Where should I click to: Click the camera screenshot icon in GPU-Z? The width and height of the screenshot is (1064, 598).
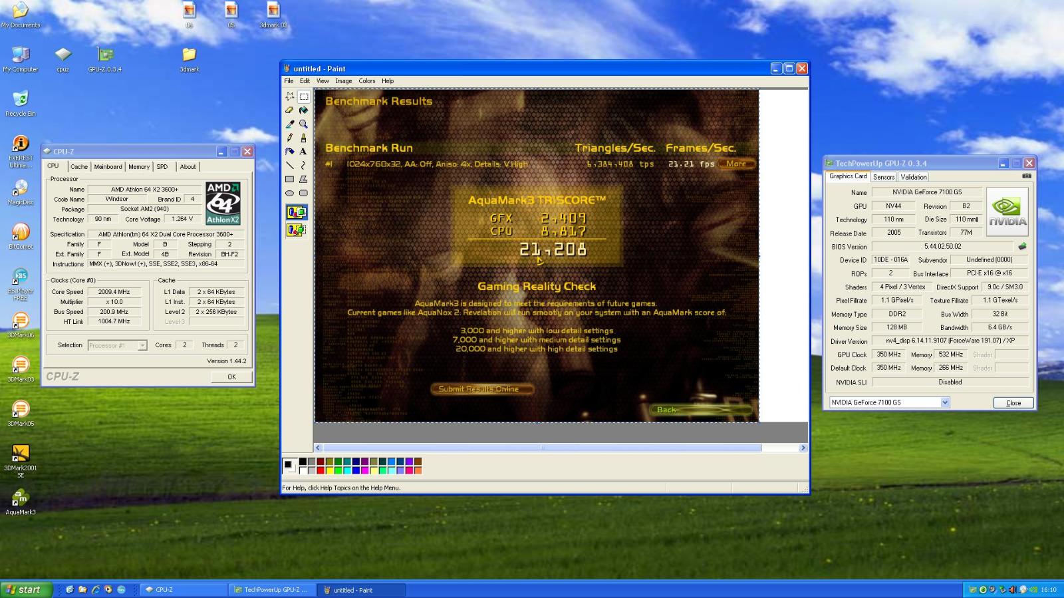click(1027, 176)
